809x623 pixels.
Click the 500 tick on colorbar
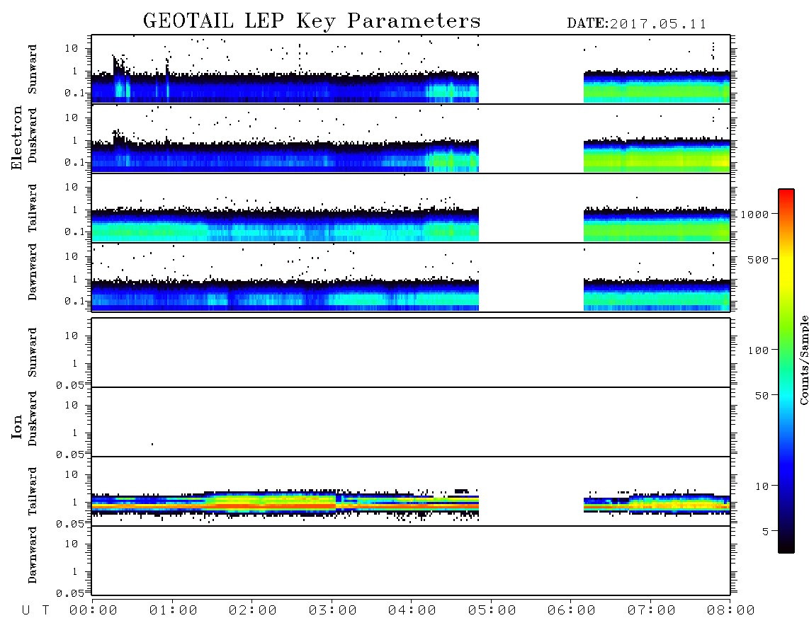(x=758, y=260)
